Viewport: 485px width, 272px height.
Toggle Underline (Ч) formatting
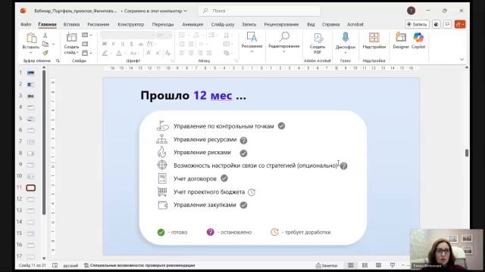[x=123, y=44]
